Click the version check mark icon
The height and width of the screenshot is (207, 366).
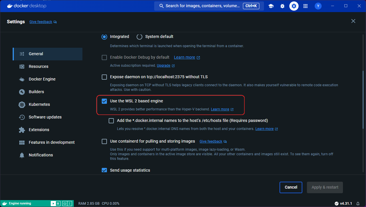pyautogui.click(x=337, y=204)
